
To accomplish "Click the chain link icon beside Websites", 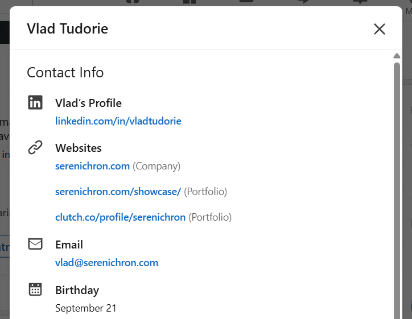I will click(x=35, y=148).
